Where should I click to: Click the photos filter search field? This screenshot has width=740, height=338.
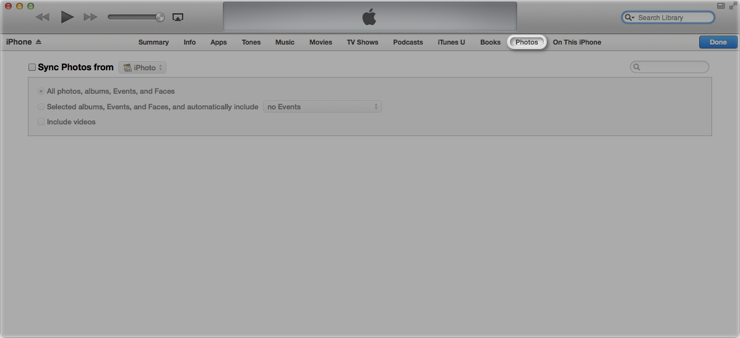click(x=669, y=67)
